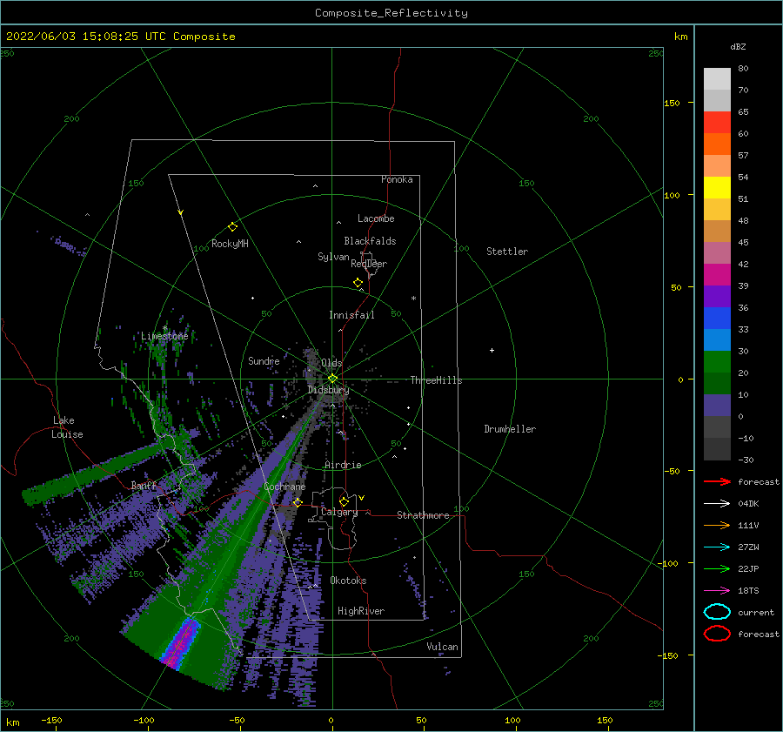This screenshot has width=783, height=732.
Task: Click the Limestone label
Action: pyautogui.click(x=164, y=336)
